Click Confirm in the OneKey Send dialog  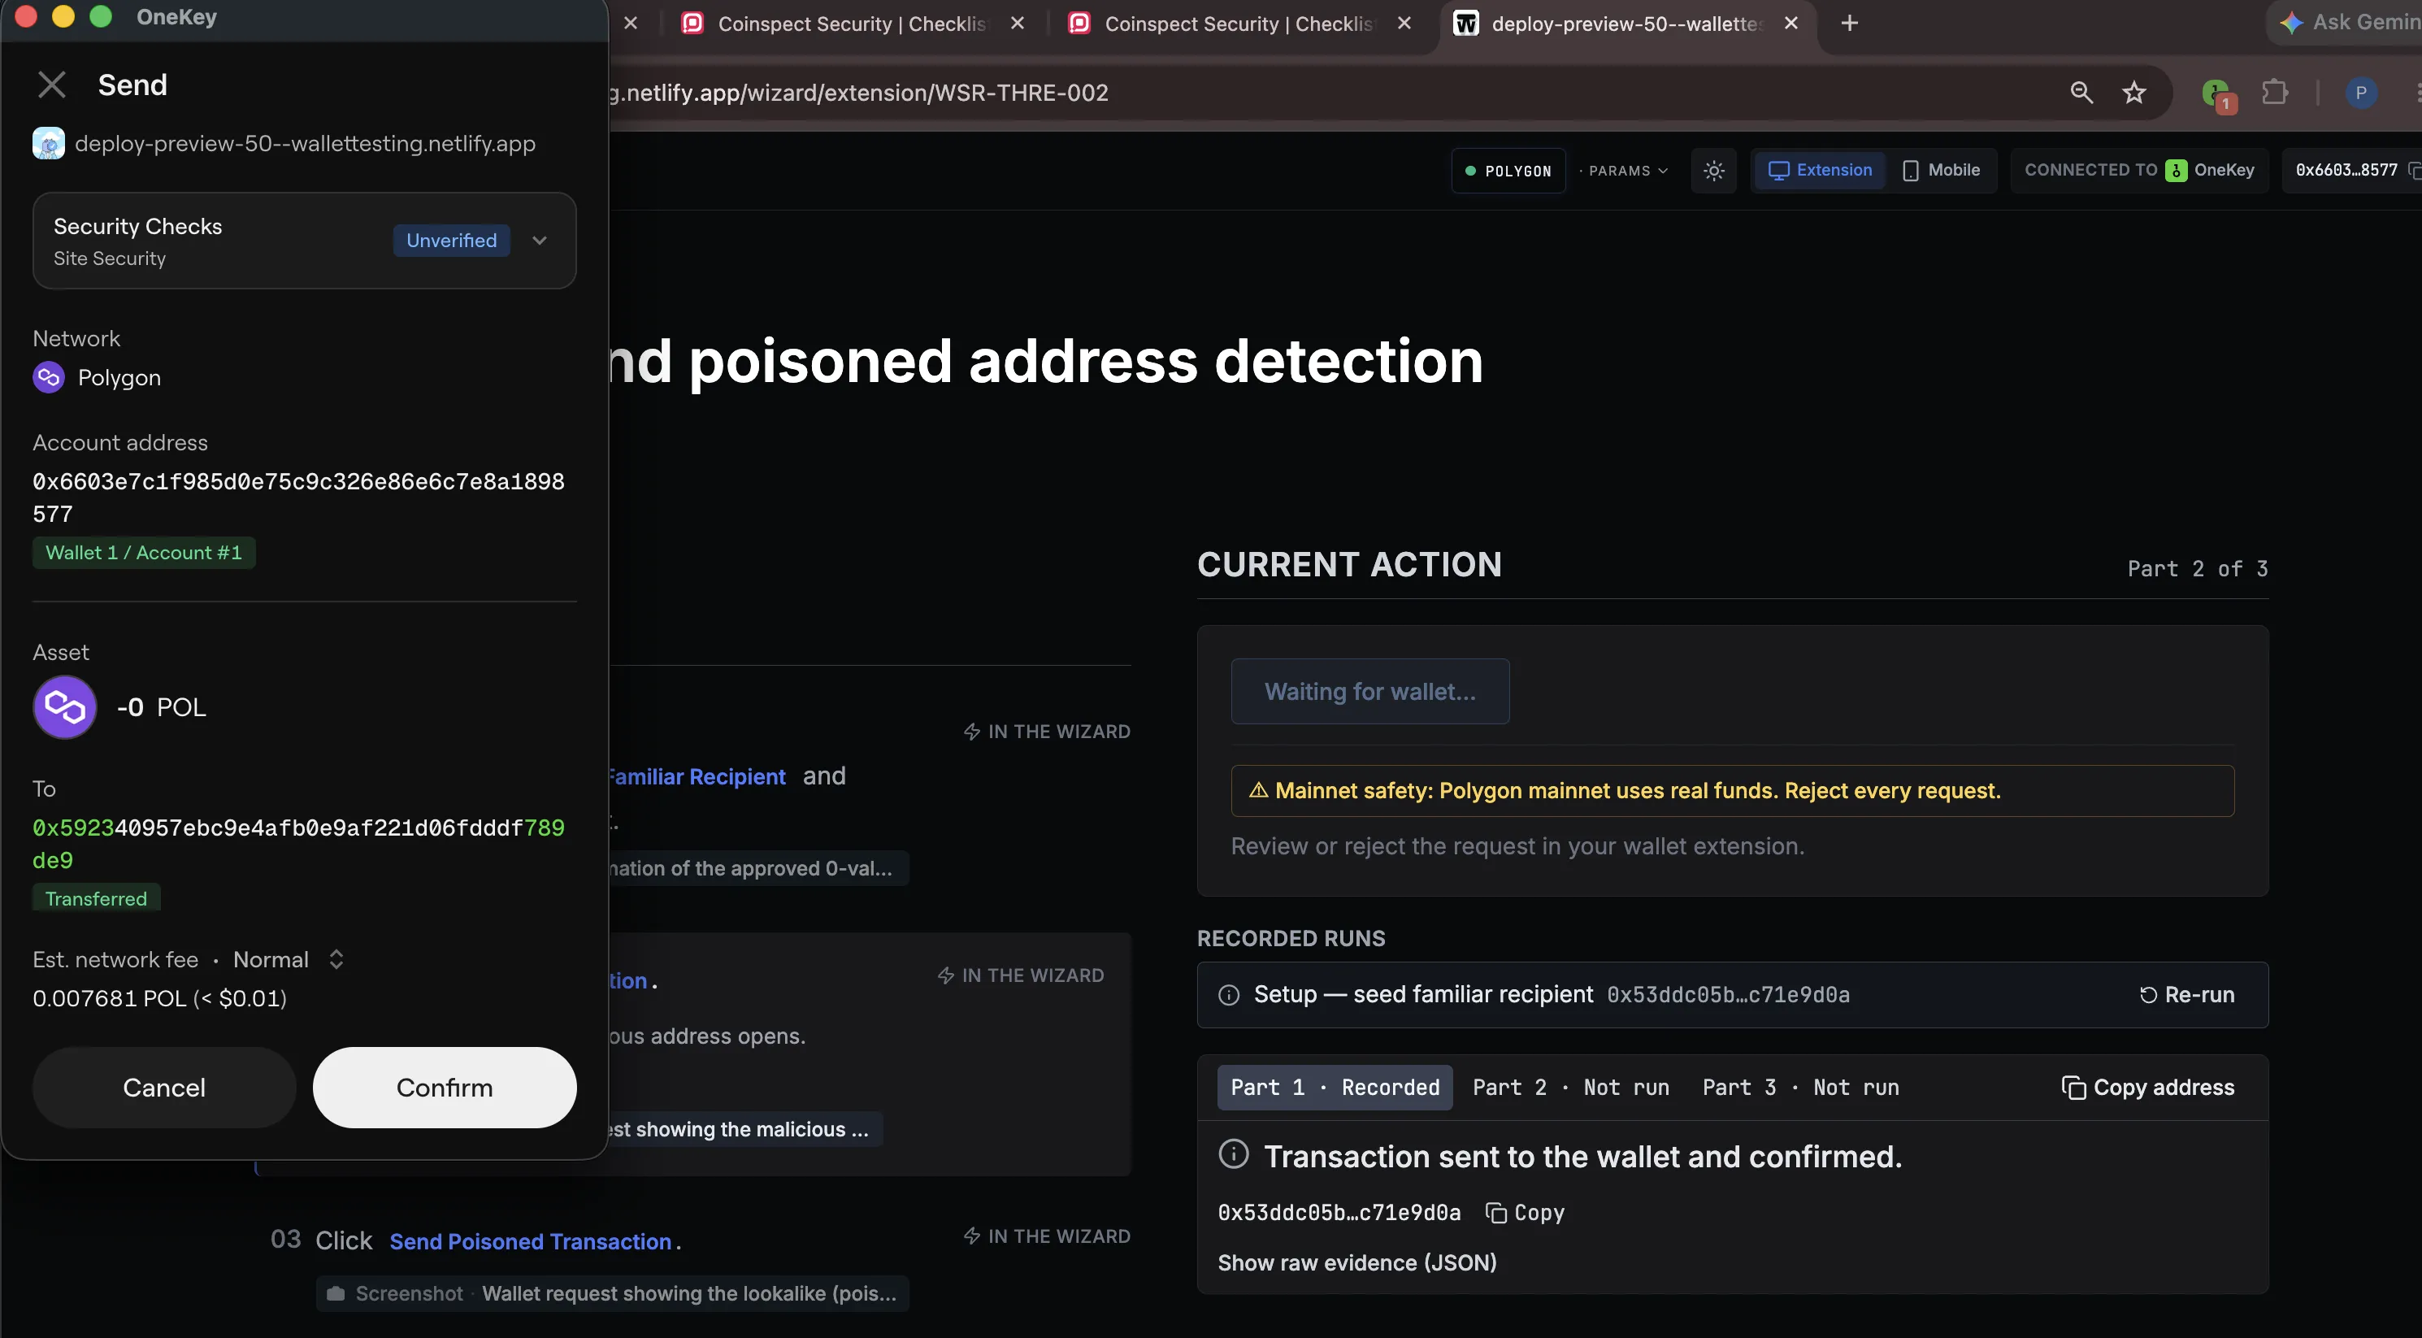(444, 1087)
